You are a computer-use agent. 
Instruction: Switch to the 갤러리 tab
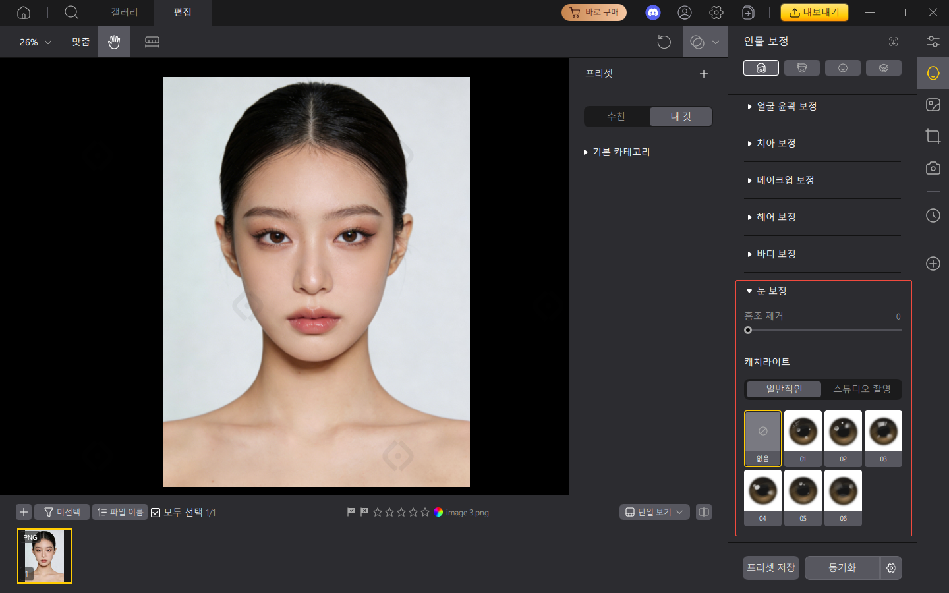(124, 13)
